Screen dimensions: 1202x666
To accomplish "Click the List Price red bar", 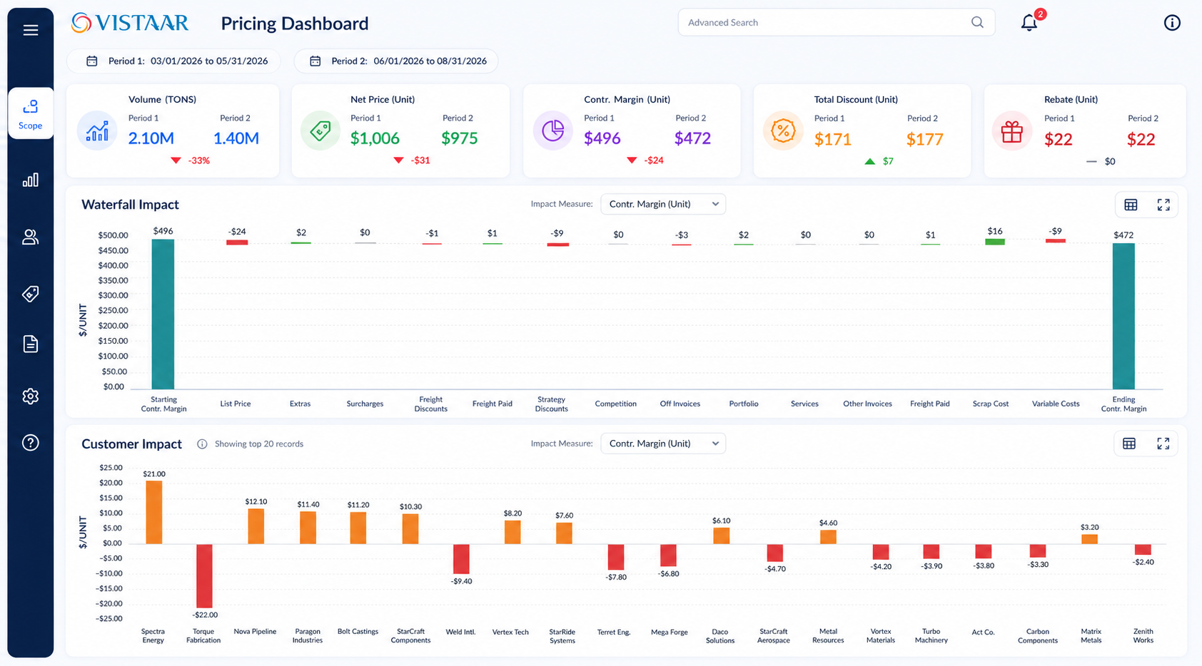I will 237,242.
